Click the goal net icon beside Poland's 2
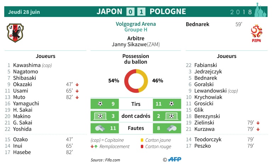The height and width of the screenshot is (166, 272). point(171,116)
